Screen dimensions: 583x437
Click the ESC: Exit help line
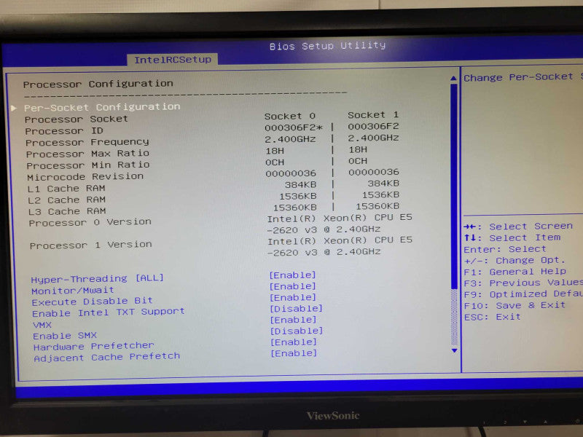pos(493,317)
